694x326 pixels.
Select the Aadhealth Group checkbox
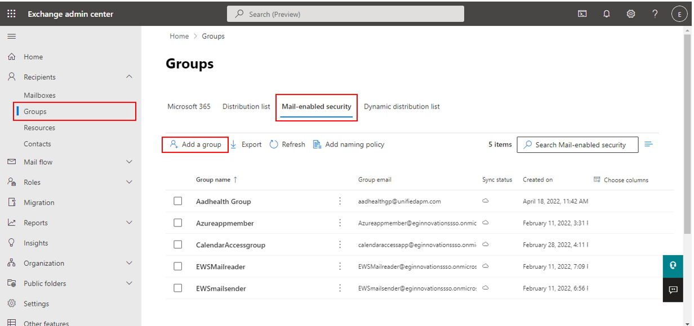point(178,201)
